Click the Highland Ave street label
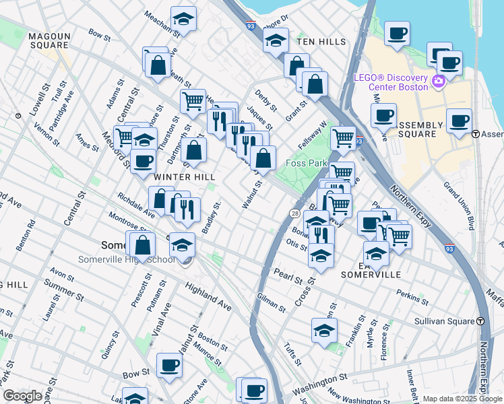 coord(208,297)
